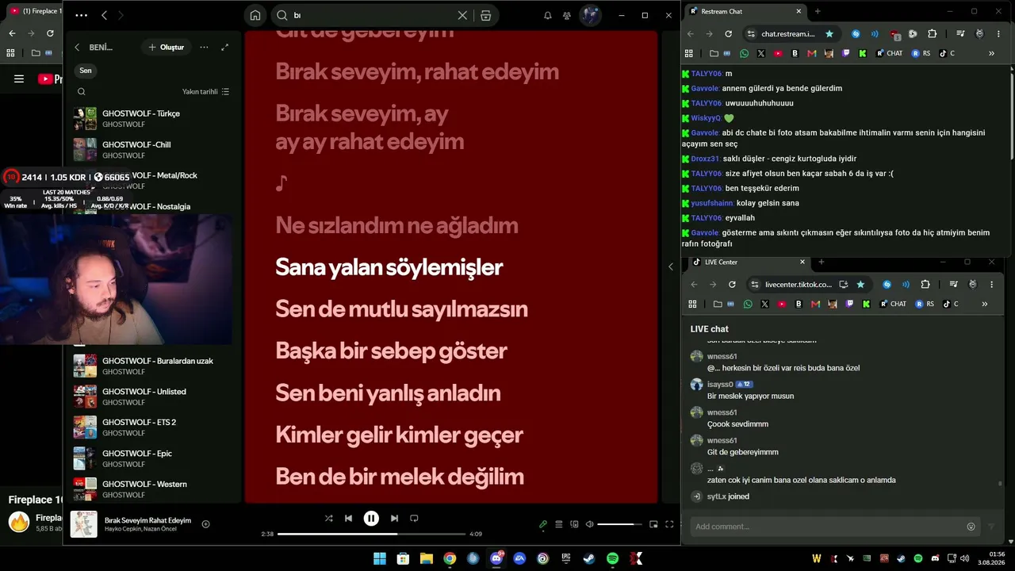
Task: Toggle bookmark star in LIVE Center window
Action: pos(860,284)
